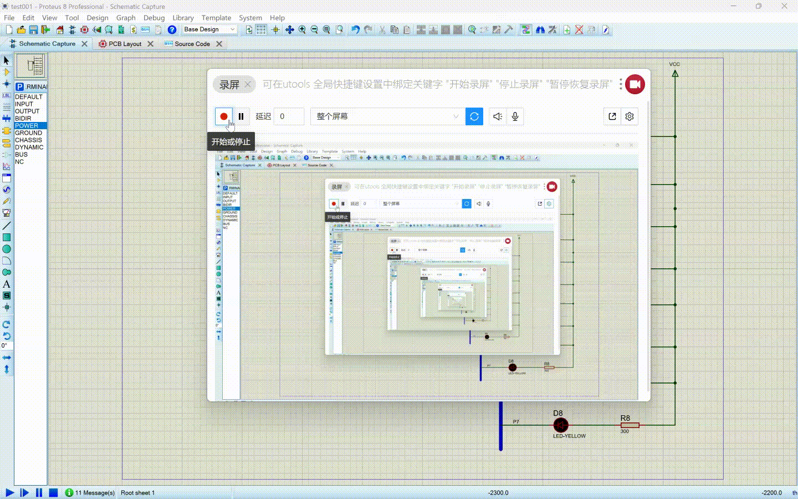Viewport: 798px width, 499px height.
Task: Toggle speaker audio in the recorder
Action: pos(498,116)
